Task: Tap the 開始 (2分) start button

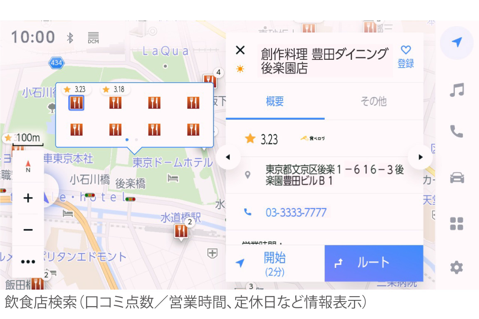Action: click(275, 263)
